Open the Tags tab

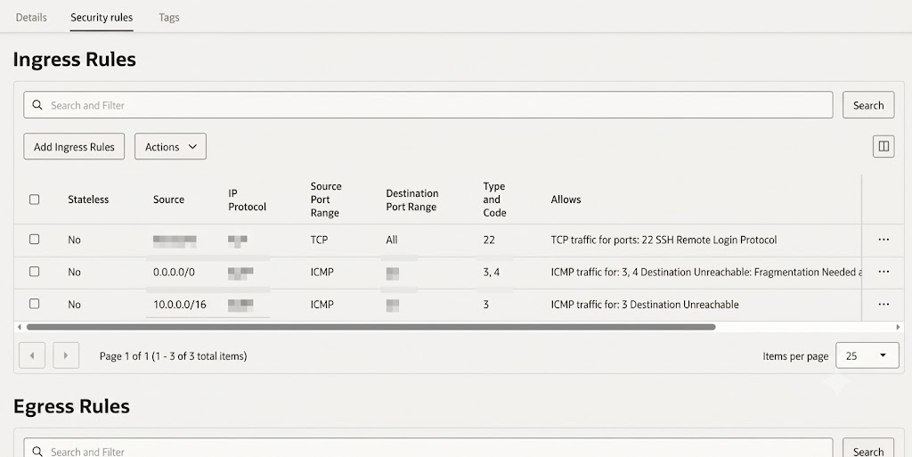168,18
